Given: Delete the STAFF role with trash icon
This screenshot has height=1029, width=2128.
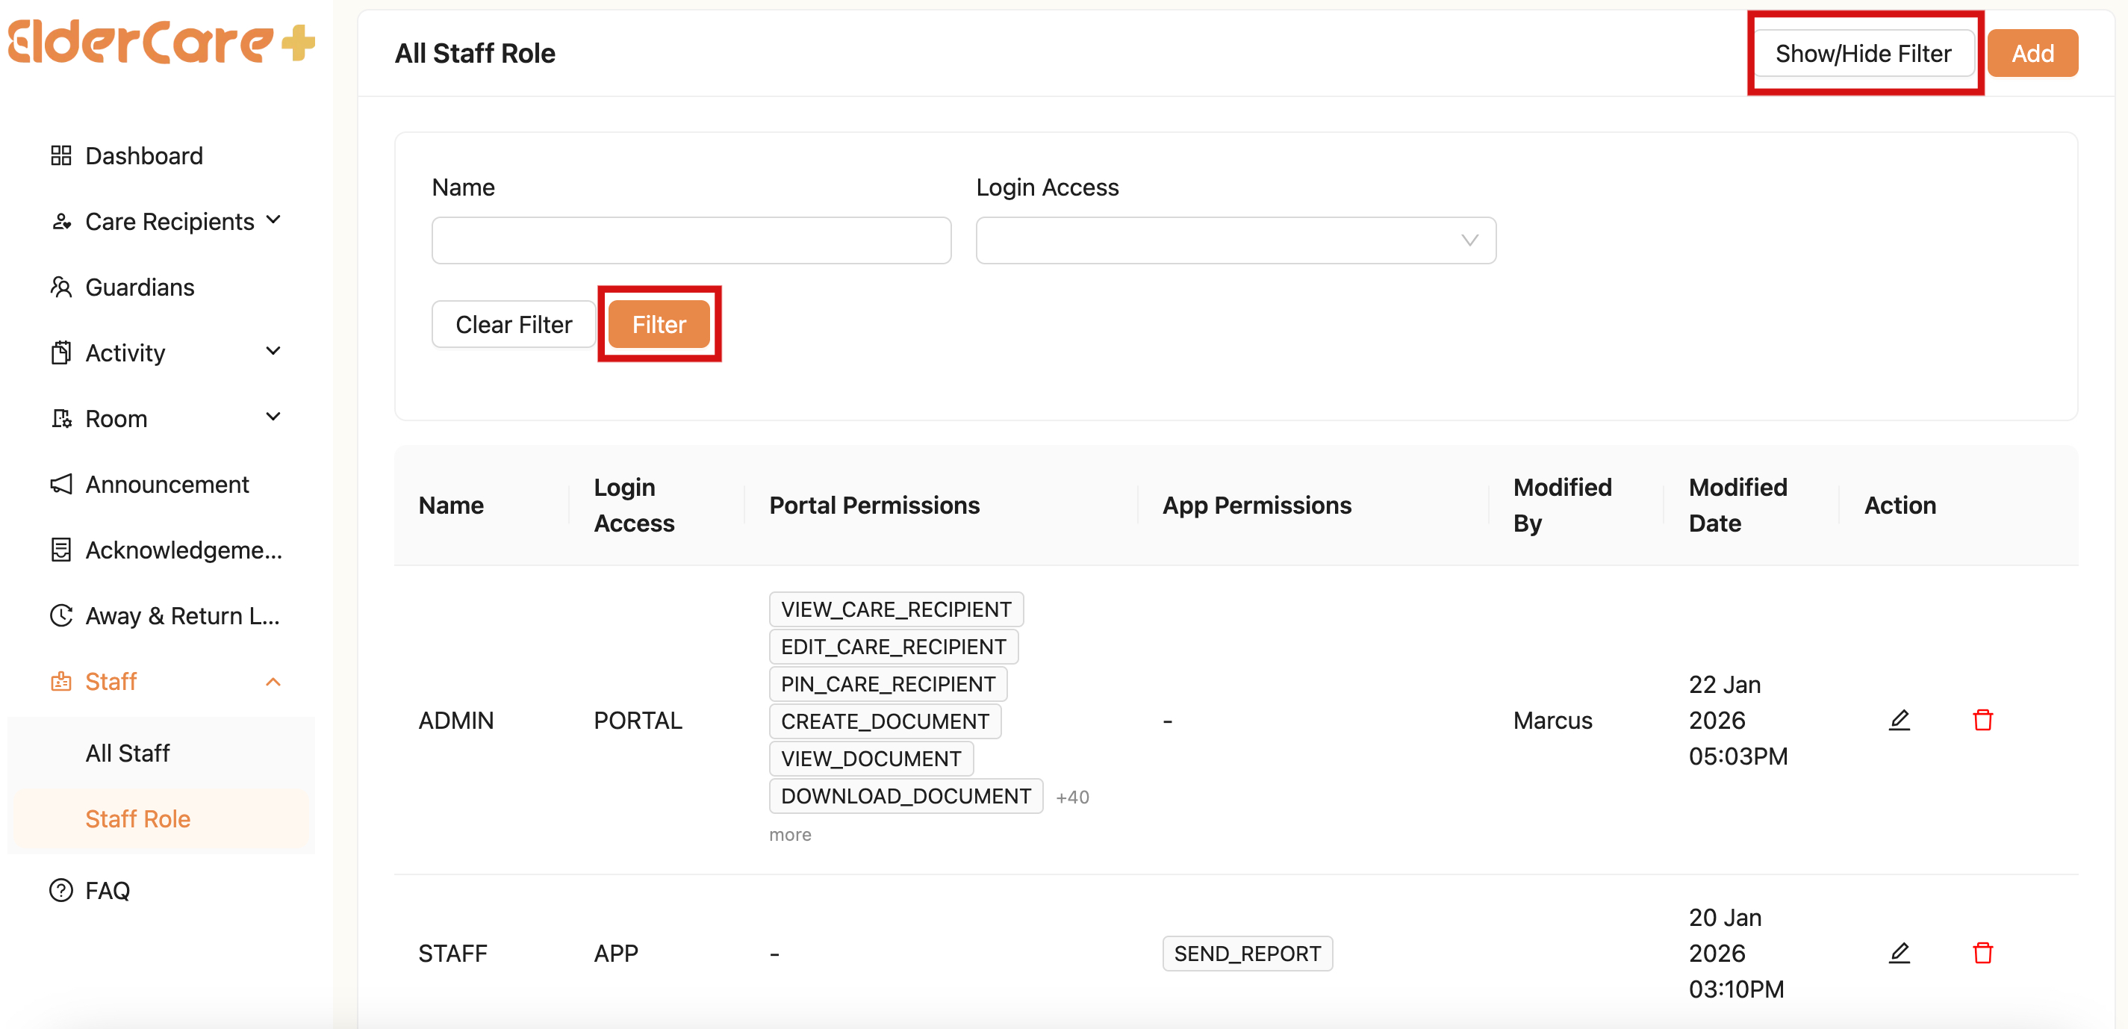Looking at the screenshot, I should pyautogui.click(x=1982, y=953).
